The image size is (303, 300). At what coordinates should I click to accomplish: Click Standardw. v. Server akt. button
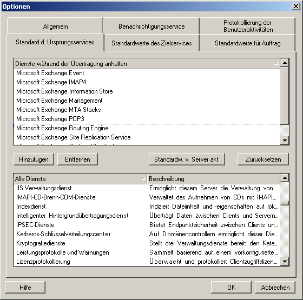tap(187, 159)
